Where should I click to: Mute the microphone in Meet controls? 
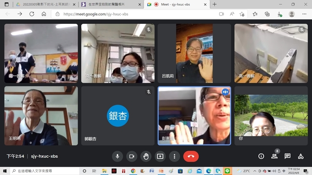pos(117,157)
